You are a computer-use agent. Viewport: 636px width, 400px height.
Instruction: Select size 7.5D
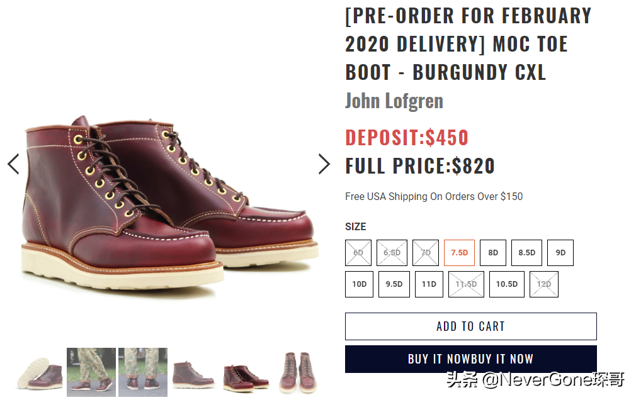[x=459, y=253]
